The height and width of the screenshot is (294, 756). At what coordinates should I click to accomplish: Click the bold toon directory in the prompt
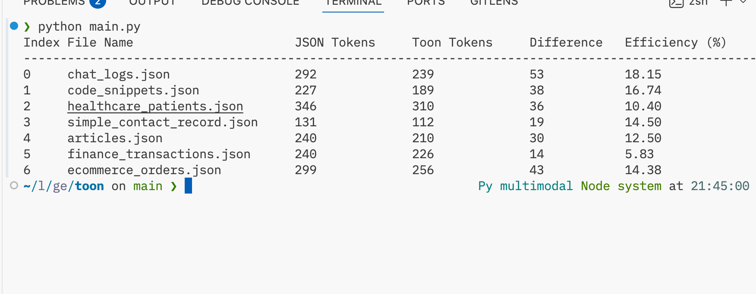click(89, 186)
